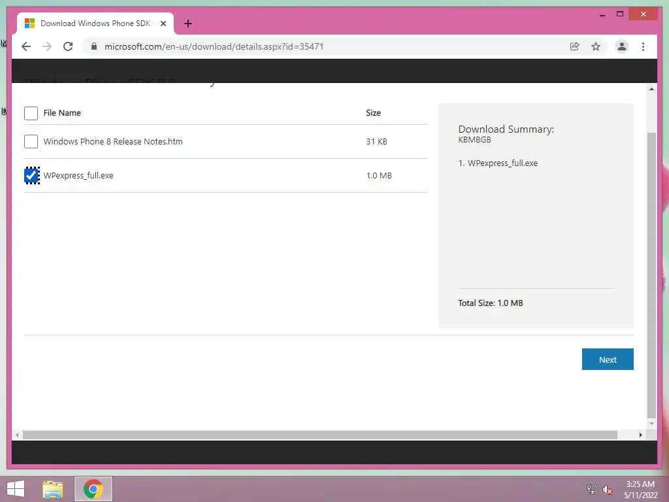Select the Download Windows Phone SDK tab
Screen dimensions: 669x502
95,24
